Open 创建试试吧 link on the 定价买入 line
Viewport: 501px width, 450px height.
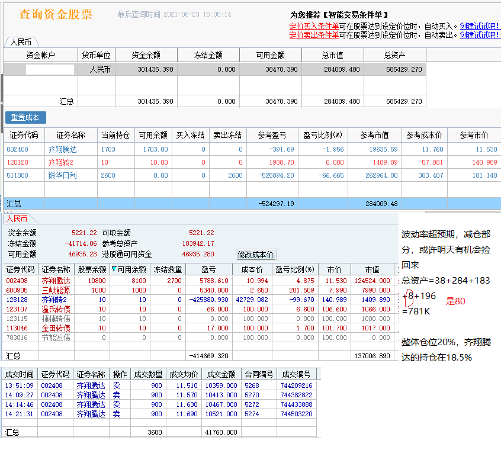tap(480, 26)
